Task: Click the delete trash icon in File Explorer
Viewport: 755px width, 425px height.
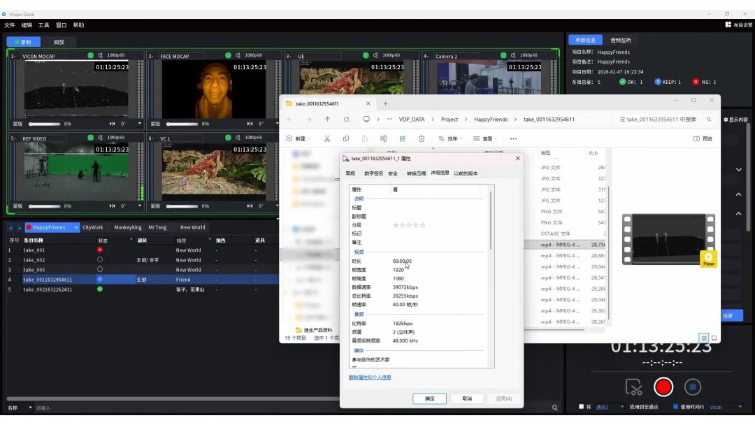Action: 422,138
